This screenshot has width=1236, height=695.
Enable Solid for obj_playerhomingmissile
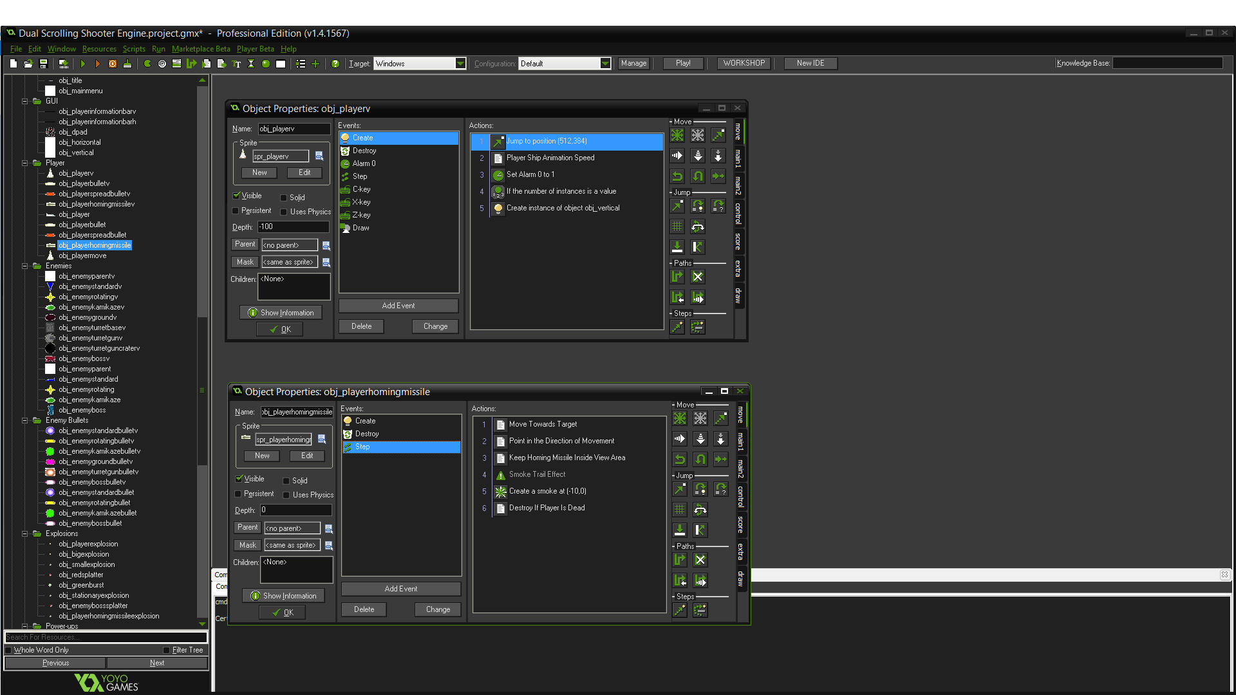(x=288, y=480)
